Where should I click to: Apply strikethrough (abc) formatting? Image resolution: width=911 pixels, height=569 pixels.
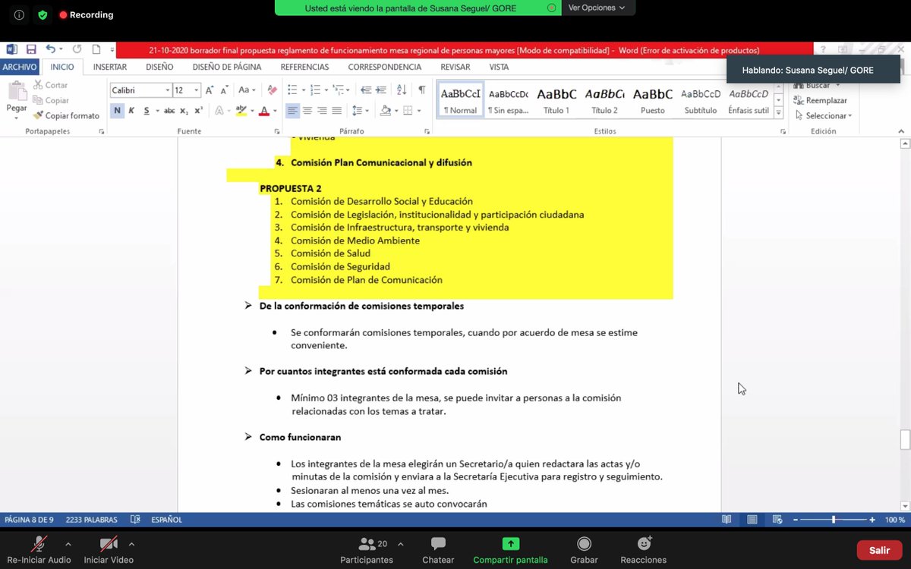169,111
